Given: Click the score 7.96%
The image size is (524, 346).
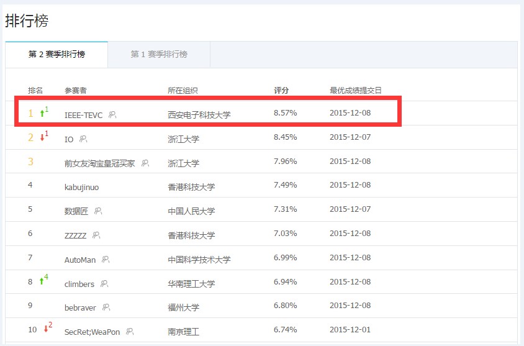Looking at the screenshot, I should (286, 162).
